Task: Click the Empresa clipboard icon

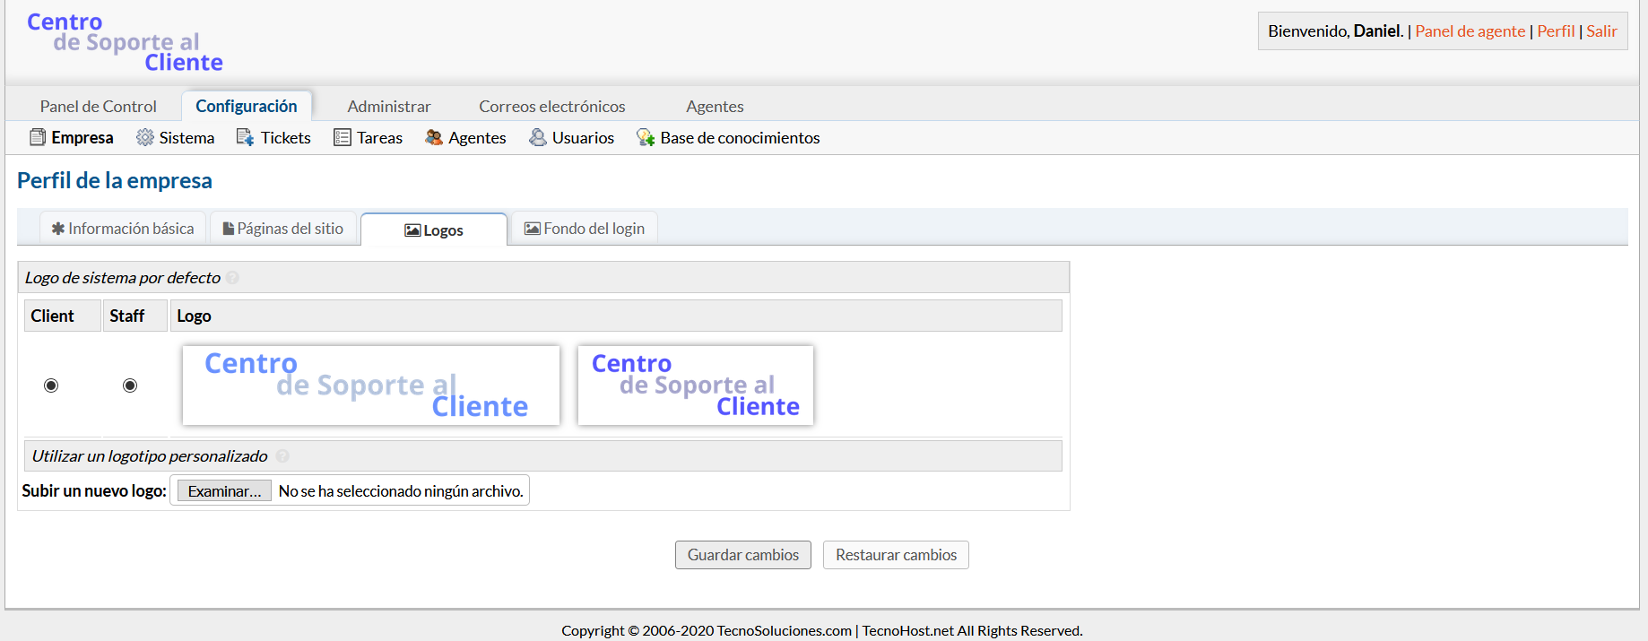Action: 37,137
